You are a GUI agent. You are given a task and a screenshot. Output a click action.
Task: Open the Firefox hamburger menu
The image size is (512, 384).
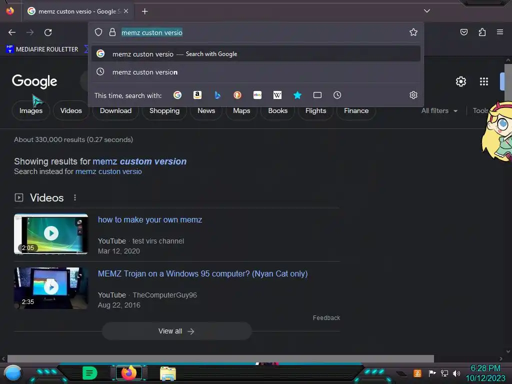500,32
